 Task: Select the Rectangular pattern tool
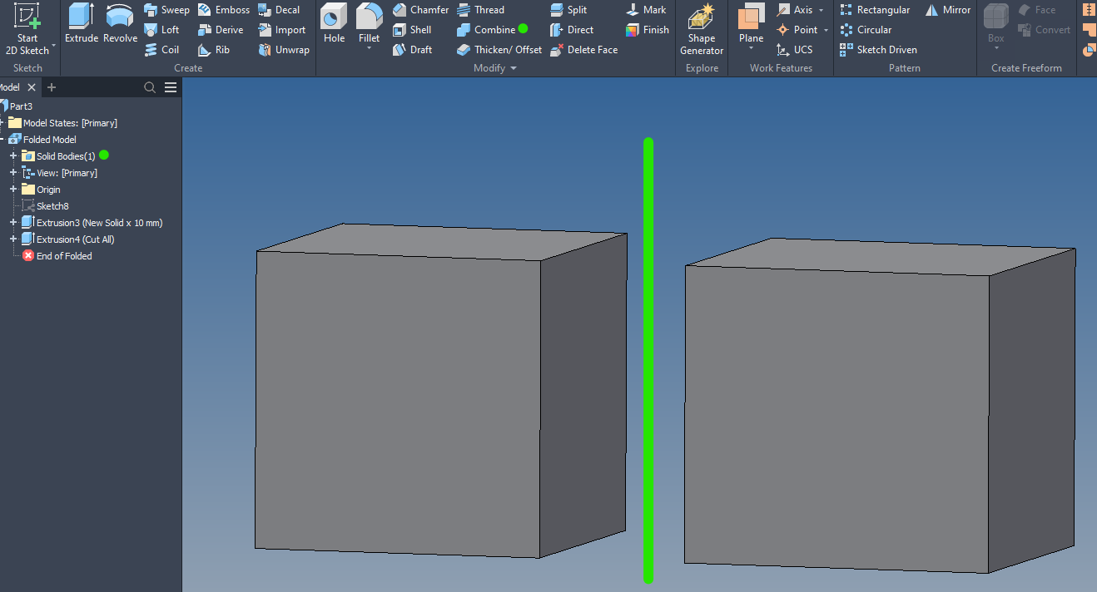click(x=875, y=10)
